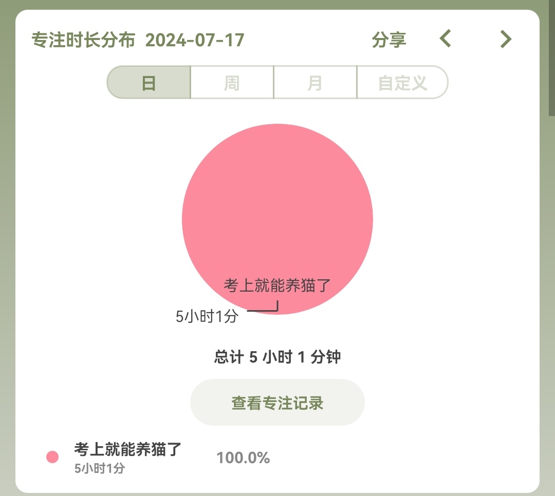This screenshot has height=496, width=555.
Task: Click 总计 5 小时 1 分钟 summary text
Action: [277, 357]
